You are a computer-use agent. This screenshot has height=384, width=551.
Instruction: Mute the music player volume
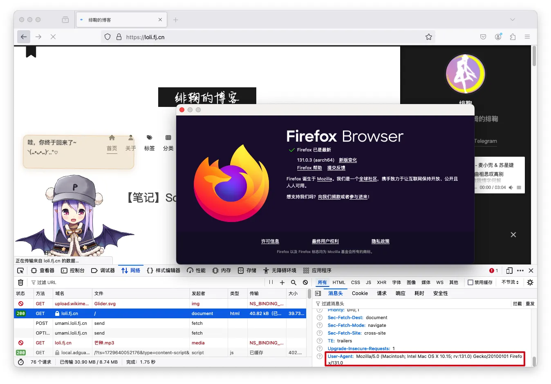[511, 188]
